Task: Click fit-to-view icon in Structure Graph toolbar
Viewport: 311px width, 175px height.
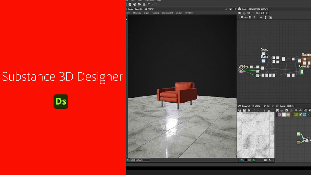Action: pos(239,13)
